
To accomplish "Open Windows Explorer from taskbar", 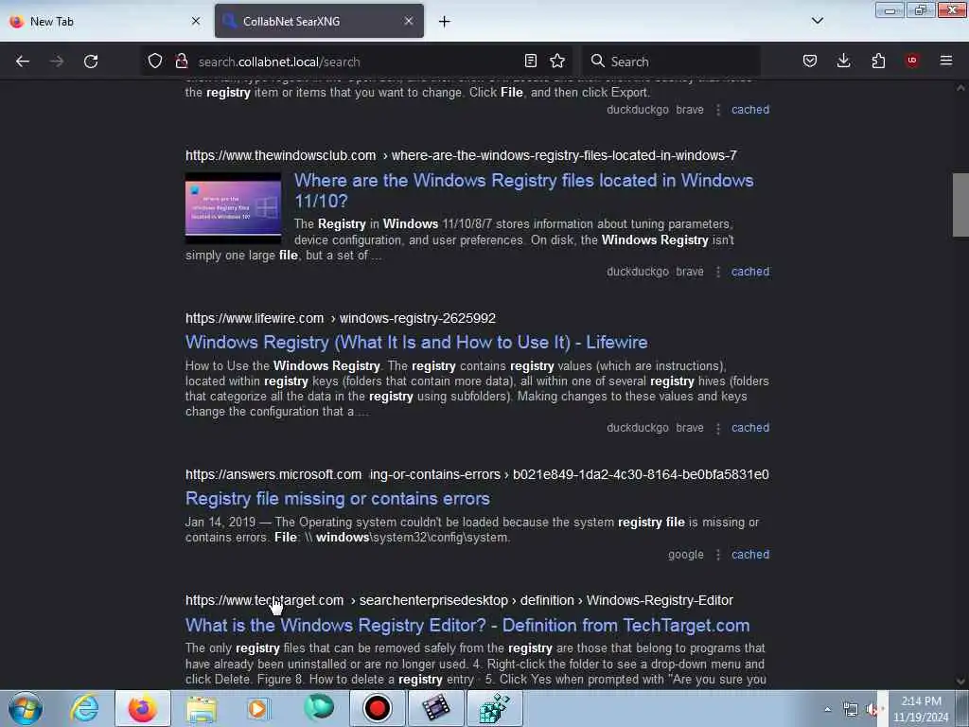I will 202,708.
